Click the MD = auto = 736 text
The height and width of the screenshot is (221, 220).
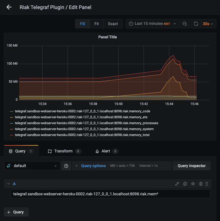122,166
